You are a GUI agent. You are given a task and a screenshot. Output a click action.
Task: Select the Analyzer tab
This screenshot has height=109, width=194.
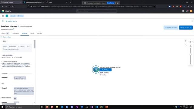click(x=25, y=33)
